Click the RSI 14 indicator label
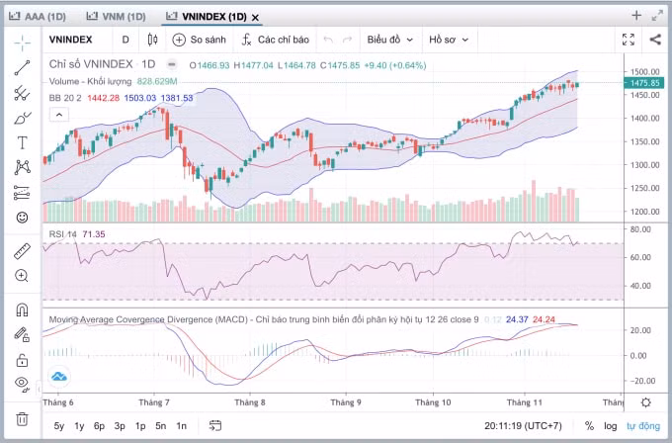 tap(62, 234)
